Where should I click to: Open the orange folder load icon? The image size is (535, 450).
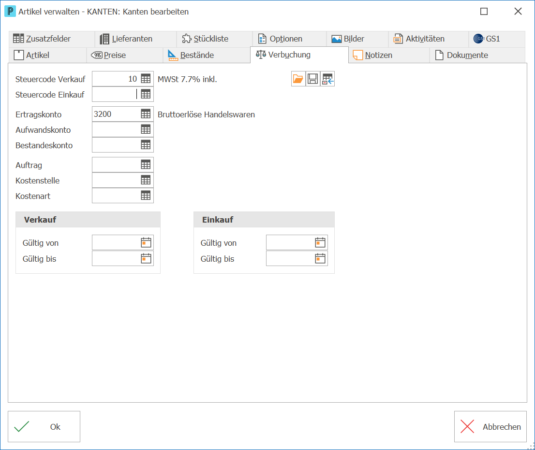tap(298, 79)
